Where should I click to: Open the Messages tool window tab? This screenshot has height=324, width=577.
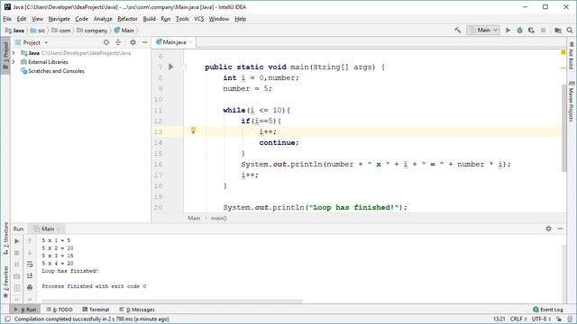pos(137,310)
